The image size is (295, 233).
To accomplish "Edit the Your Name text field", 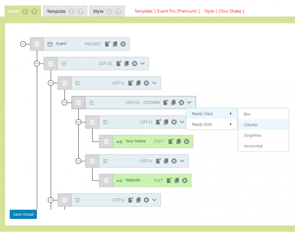I will click(171, 142).
